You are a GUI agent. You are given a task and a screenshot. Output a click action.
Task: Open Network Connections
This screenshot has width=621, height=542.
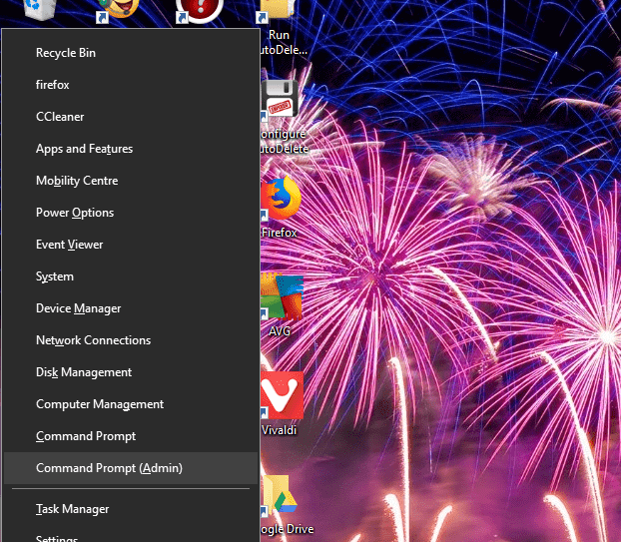(x=131, y=340)
